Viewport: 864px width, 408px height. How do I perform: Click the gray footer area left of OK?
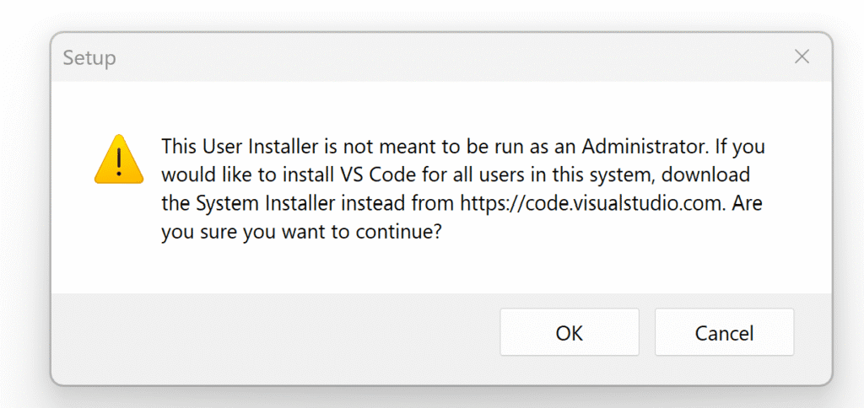[x=276, y=333]
